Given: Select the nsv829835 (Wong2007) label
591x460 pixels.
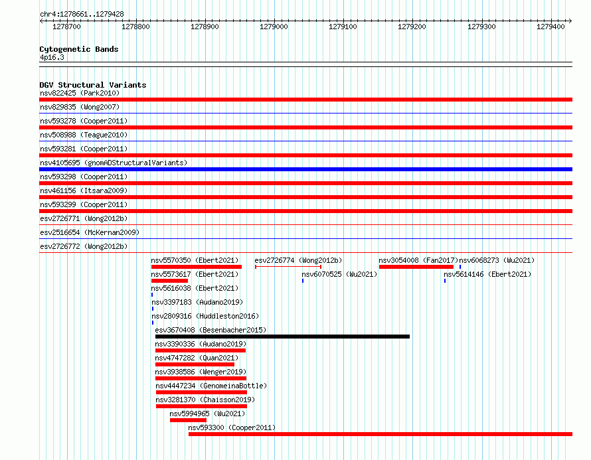Looking at the screenshot, I should [80, 107].
